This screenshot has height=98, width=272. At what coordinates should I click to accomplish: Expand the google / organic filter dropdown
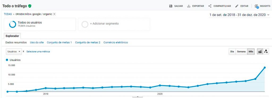pyautogui.click(x=54, y=14)
